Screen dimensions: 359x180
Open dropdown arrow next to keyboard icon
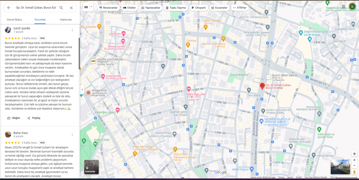pyautogui.click(x=91, y=7)
